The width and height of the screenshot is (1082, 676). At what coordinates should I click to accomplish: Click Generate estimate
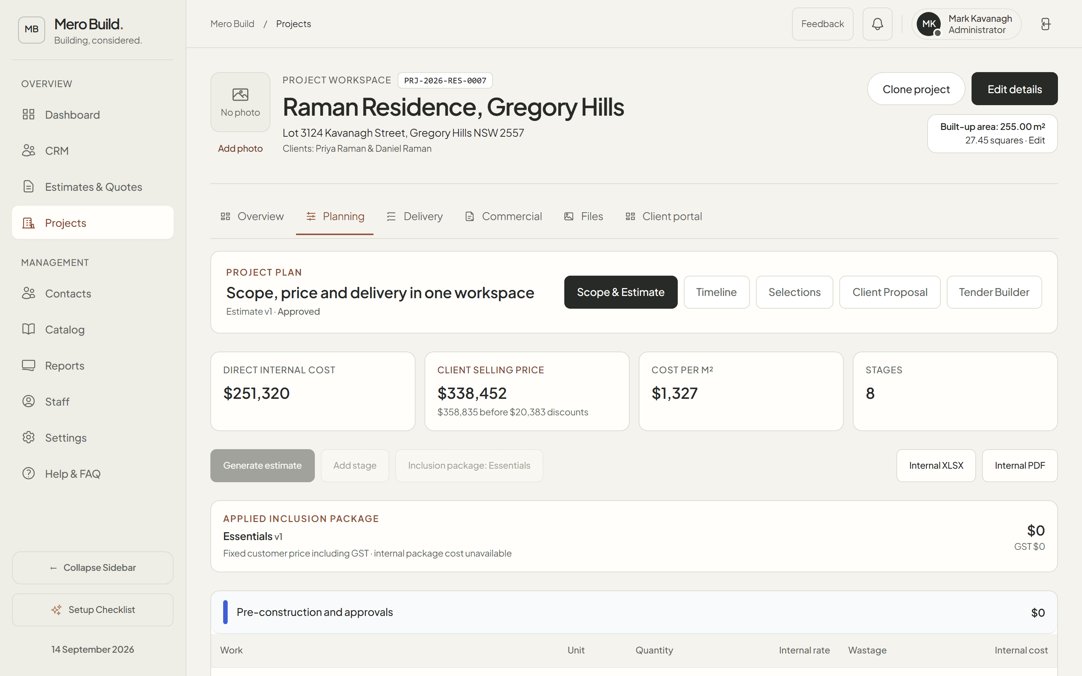263,465
